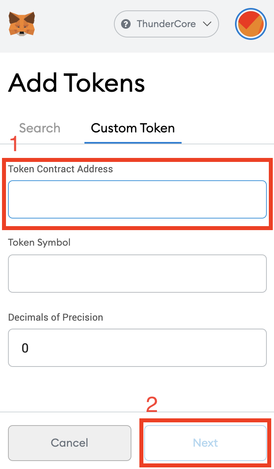
Task: Switch to the Search tab
Action: pyautogui.click(x=39, y=128)
